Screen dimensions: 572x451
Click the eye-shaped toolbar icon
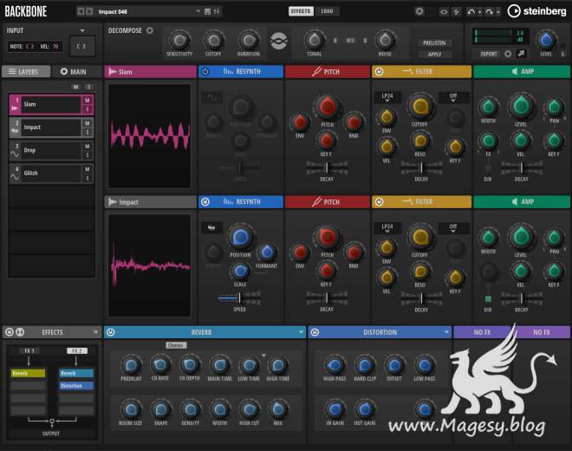click(444, 11)
